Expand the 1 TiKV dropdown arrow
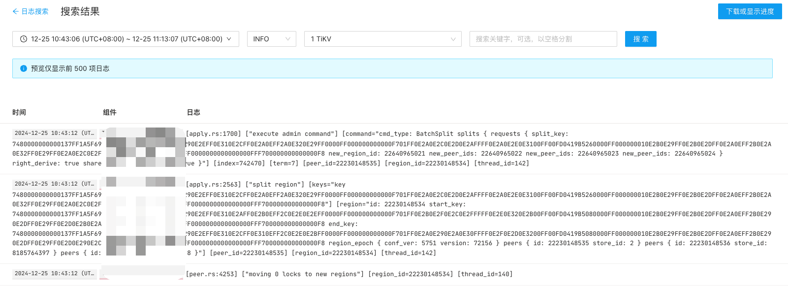Viewport: 788px width, 289px height. tap(453, 39)
